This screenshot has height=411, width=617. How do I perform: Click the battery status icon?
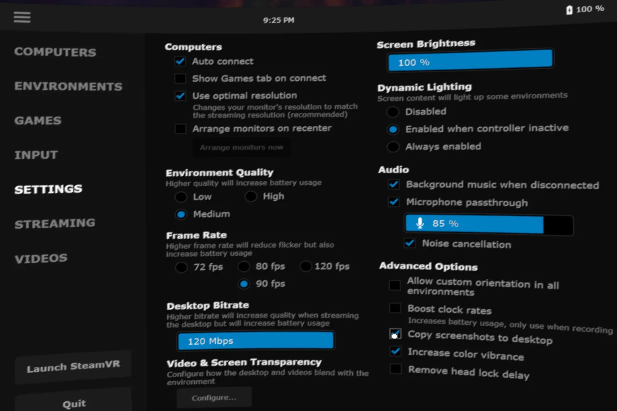569,10
